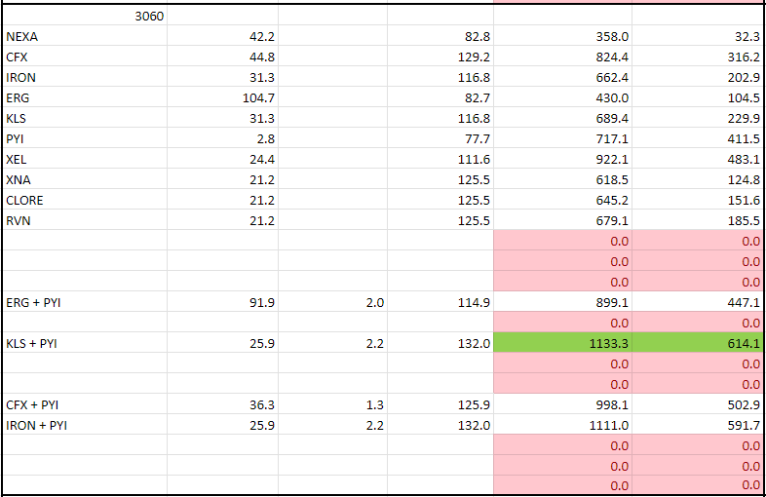The width and height of the screenshot is (766, 497).
Task: Select ERG + PYI value 114.9
Action: pyautogui.click(x=440, y=302)
